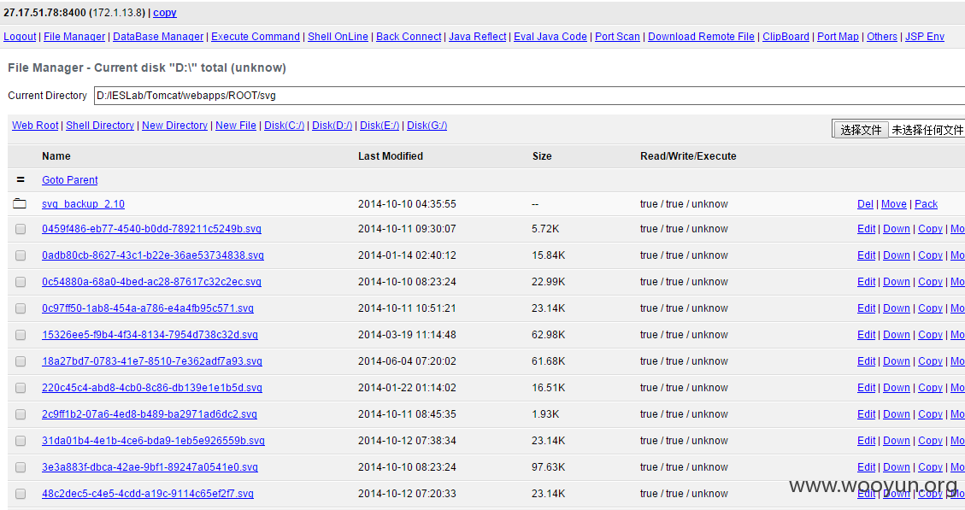Pack the svg_backup_2.10 folder
965x510 pixels.
[927, 203]
